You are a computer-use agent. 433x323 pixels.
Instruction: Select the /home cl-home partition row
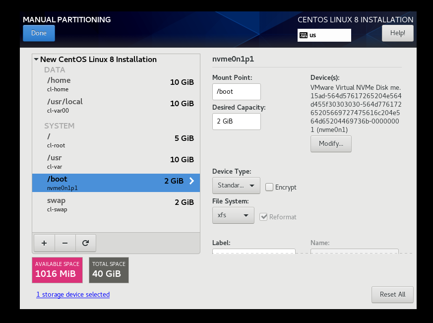[116, 84]
